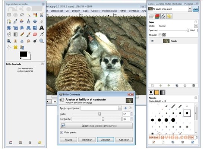Select the Paintbrush tool
The image size is (205, 149).
coord(28,34)
